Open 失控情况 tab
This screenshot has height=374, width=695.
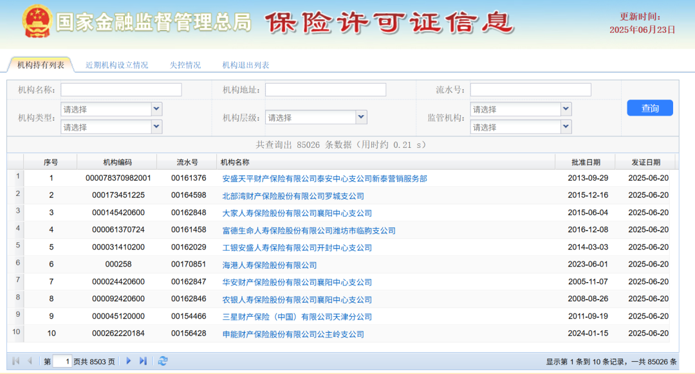[x=185, y=65]
